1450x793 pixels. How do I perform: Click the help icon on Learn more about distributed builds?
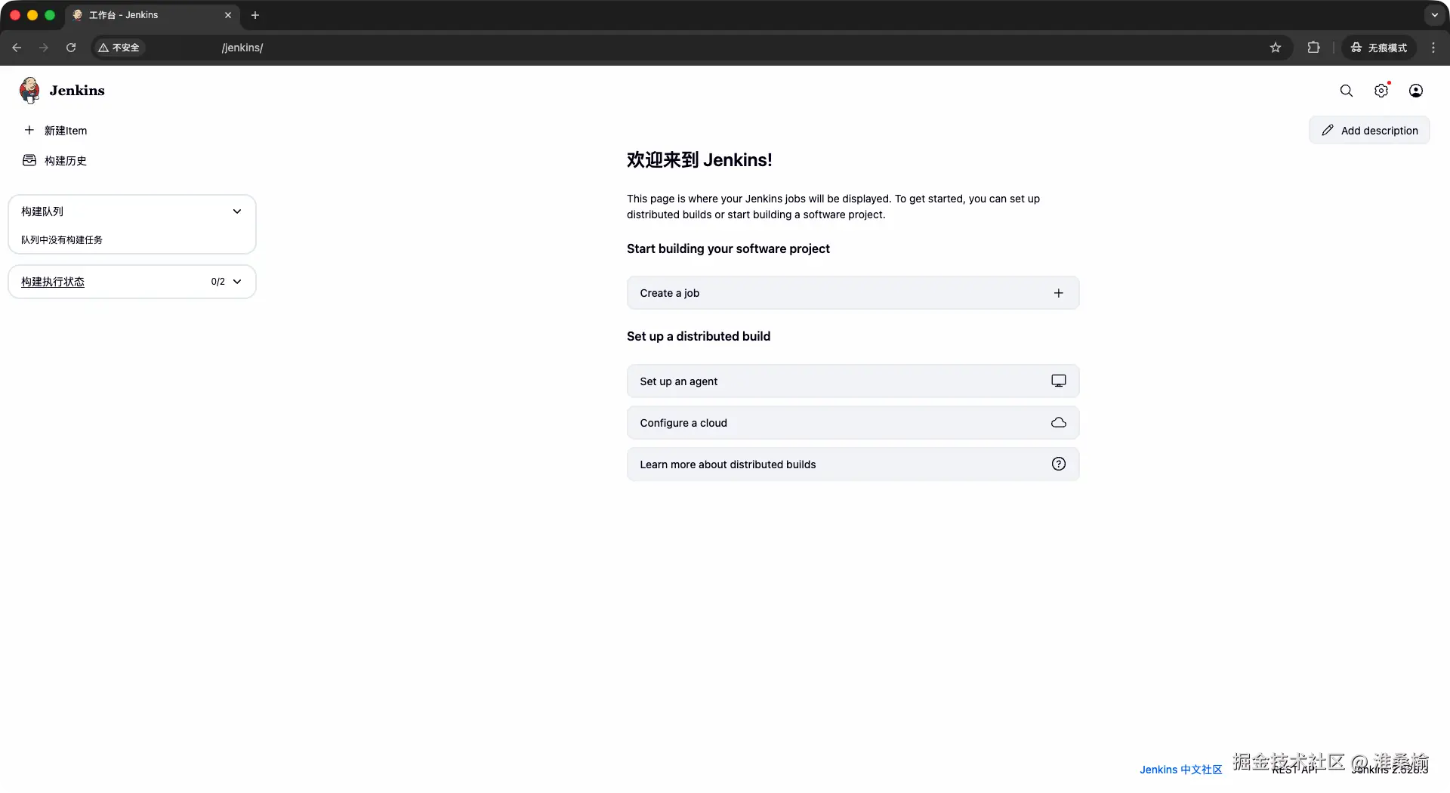(x=1059, y=464)
